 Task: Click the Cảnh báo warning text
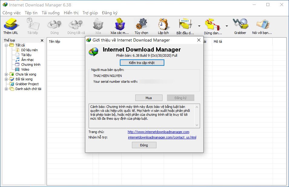coord(140,113)
